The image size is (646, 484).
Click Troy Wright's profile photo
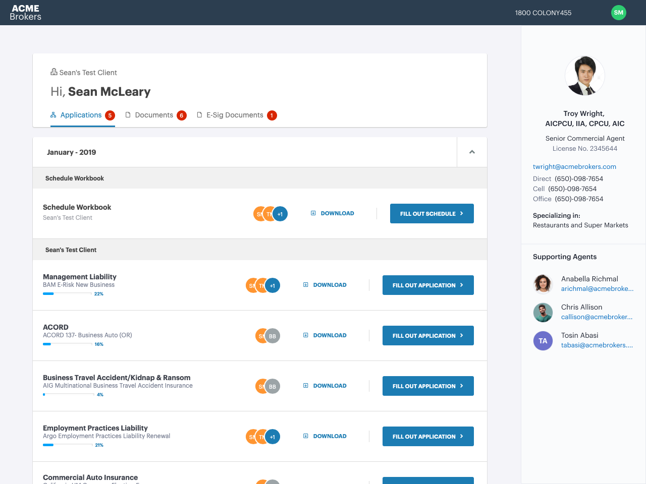point(584,76)
